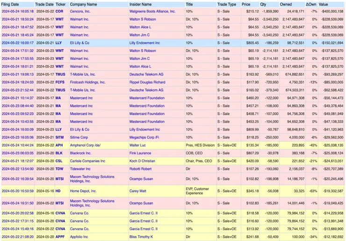The height and width of the screenshot is (241, 346).
Task: Open the filing dated 2024-05-21 19:06:13
Action: pyautogui.click(x=18, y=74)
